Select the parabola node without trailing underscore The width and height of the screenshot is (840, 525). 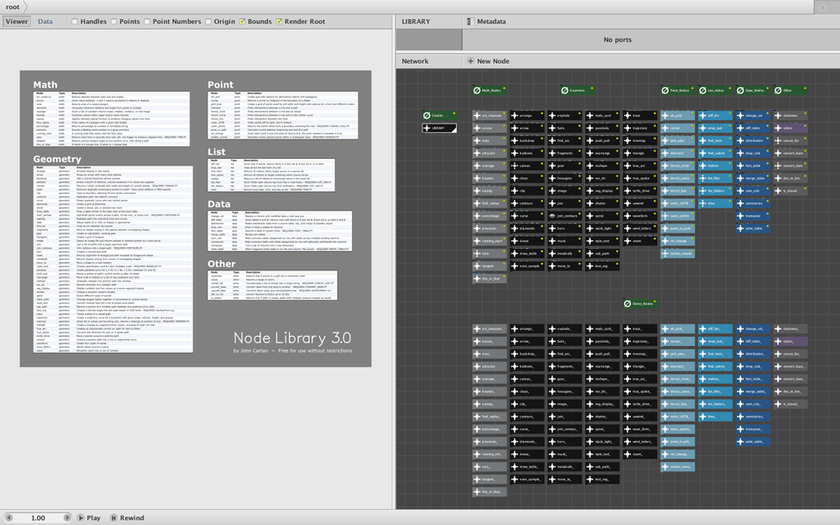[602, 128]
